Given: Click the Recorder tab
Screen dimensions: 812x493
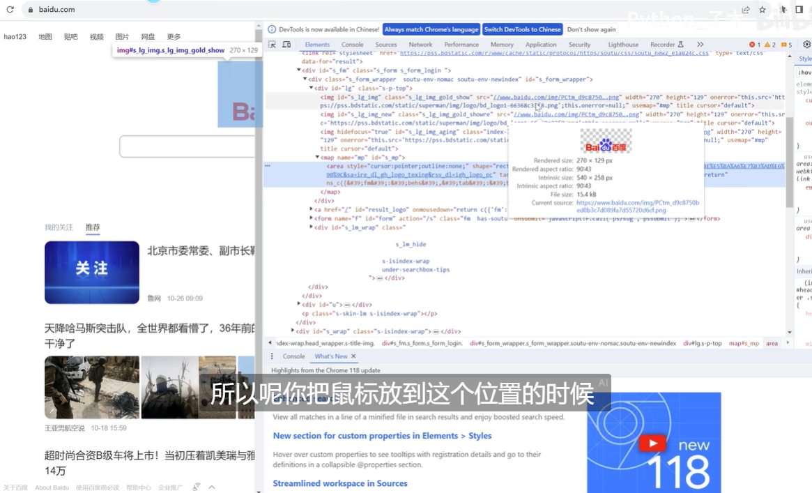Looking at the screenshot, I should tap(667, 45).
